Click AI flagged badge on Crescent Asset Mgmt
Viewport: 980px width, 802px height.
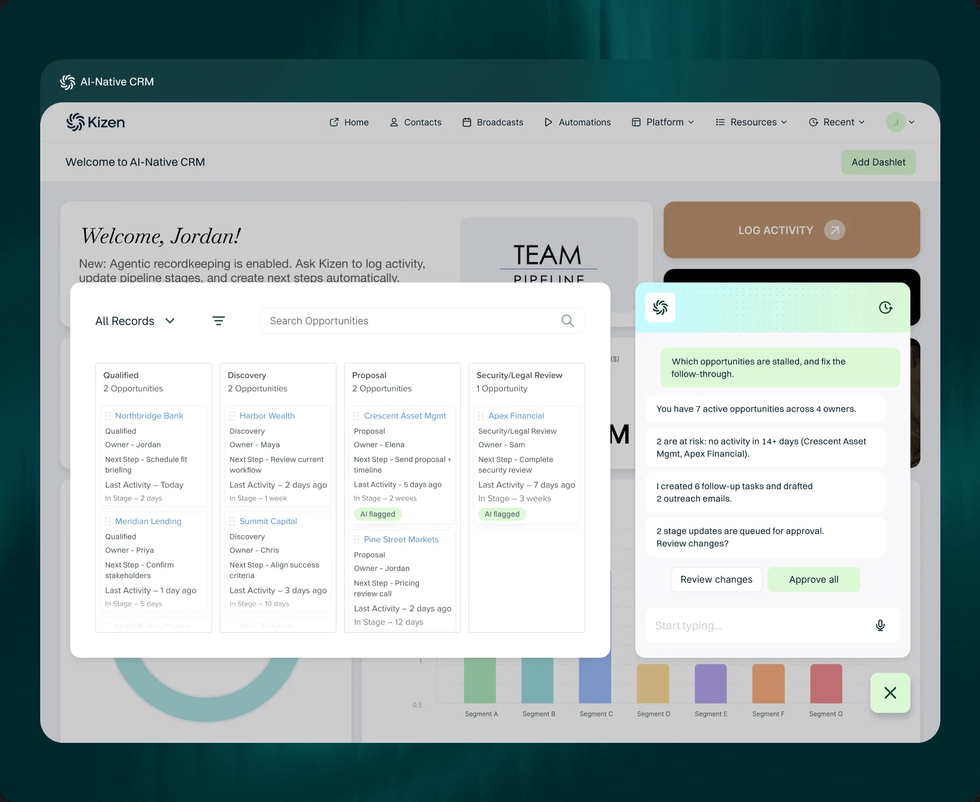(x=378, y=514)
